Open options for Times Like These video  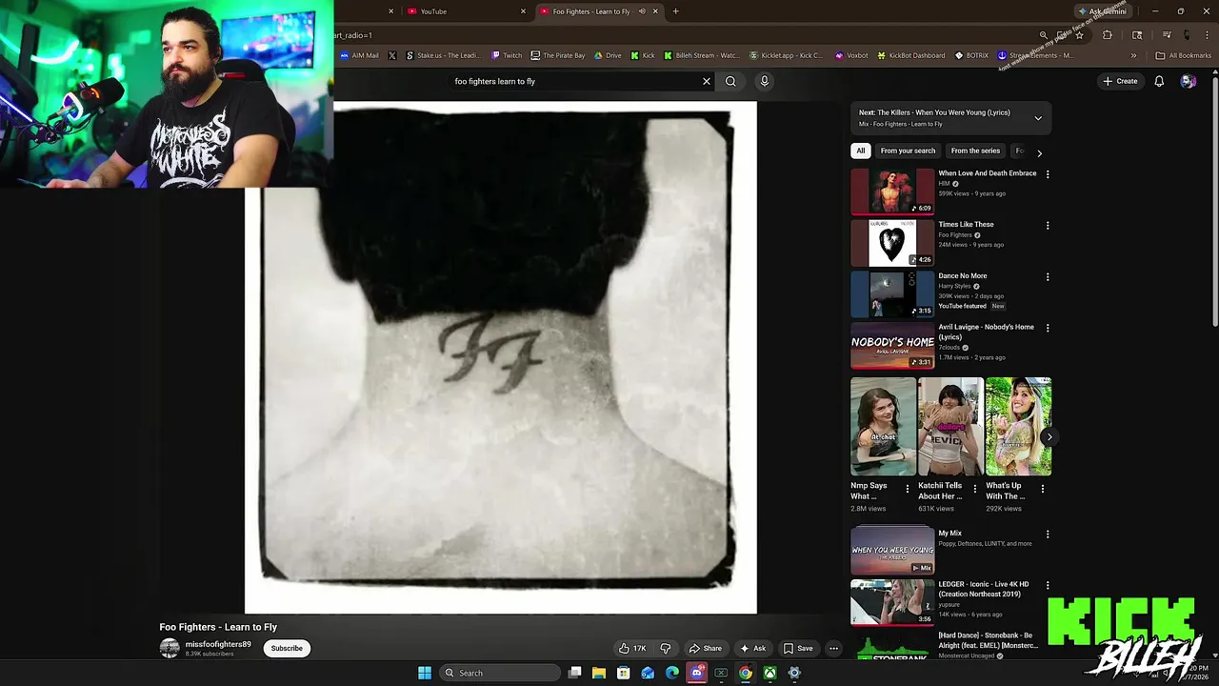coord(1048,226)
